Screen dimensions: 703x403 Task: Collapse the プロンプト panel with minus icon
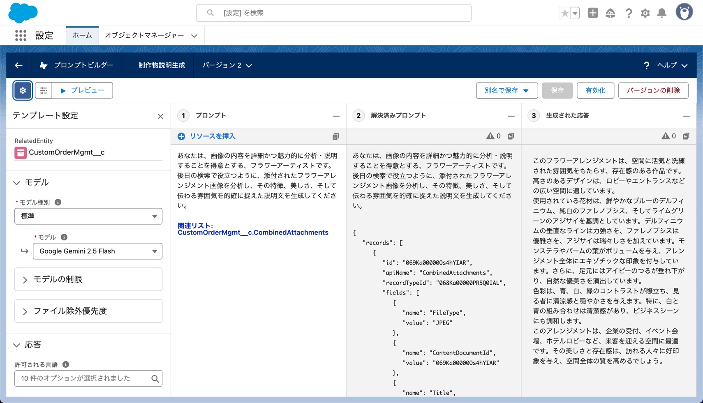coord(336,116)
